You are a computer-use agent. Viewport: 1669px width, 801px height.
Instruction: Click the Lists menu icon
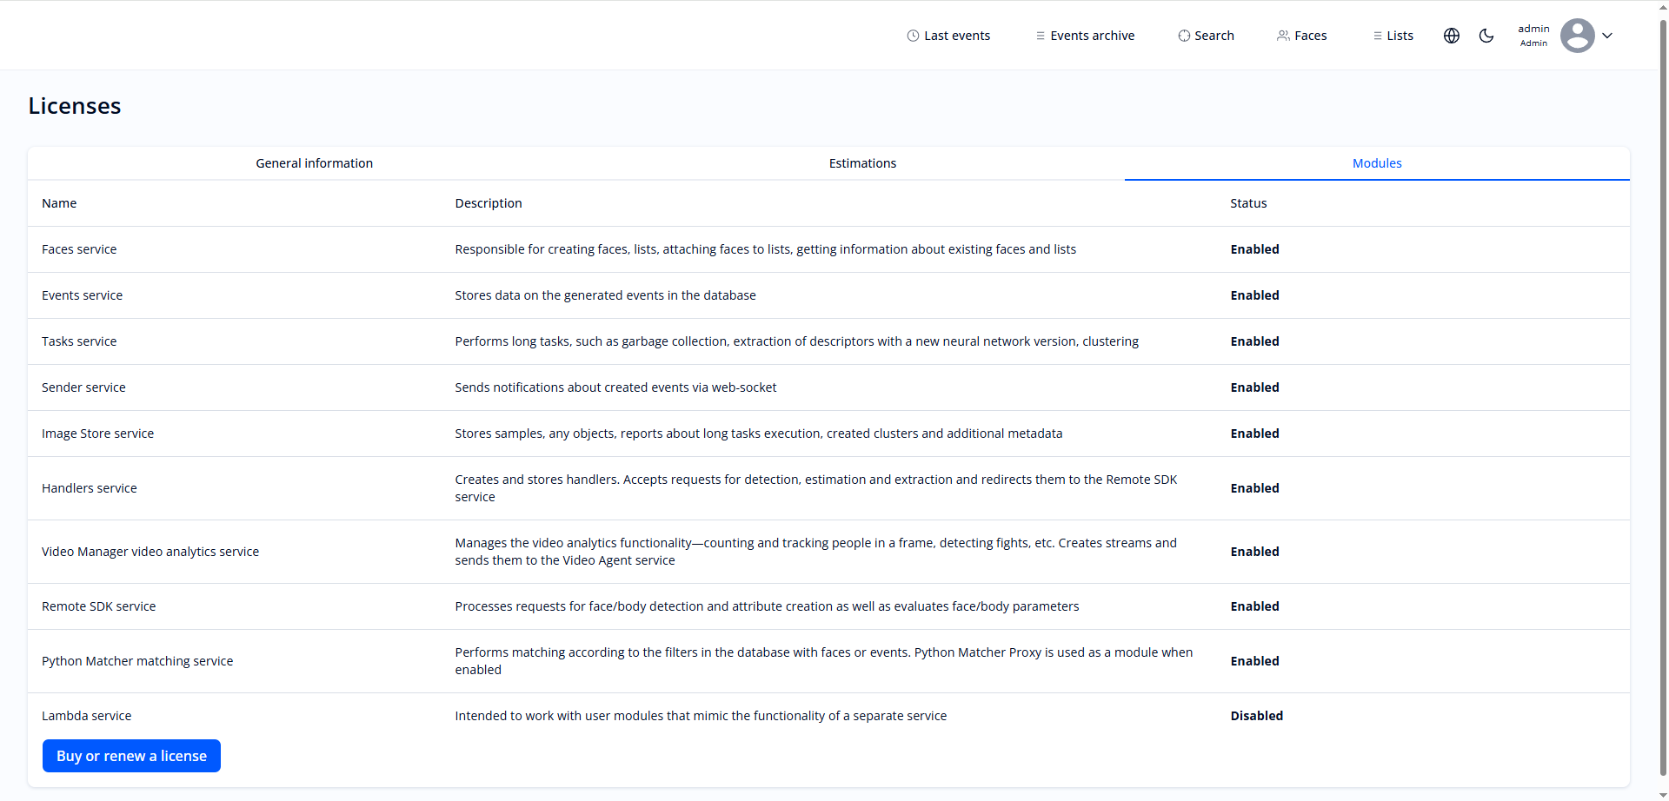tap(1377, 36)
